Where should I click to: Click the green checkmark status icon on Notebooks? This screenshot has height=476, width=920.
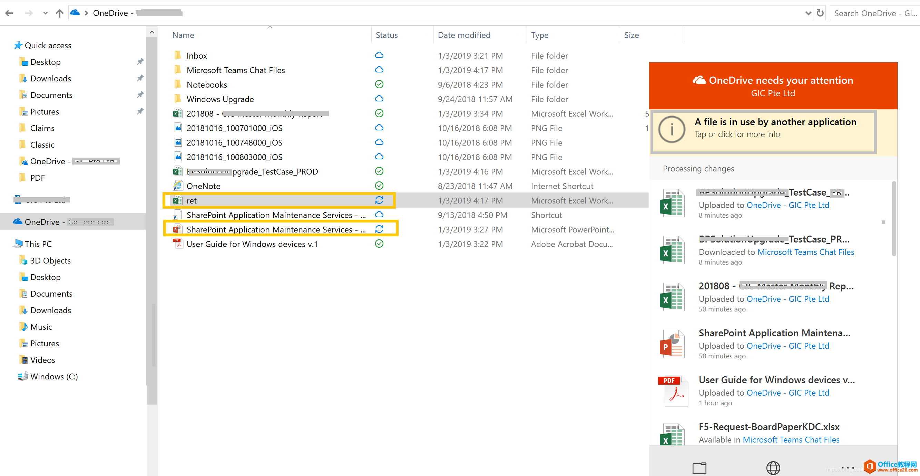point(379,84)
